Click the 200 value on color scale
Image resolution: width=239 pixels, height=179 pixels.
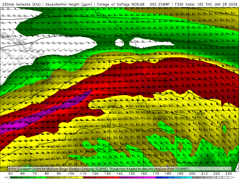point(192,174)
